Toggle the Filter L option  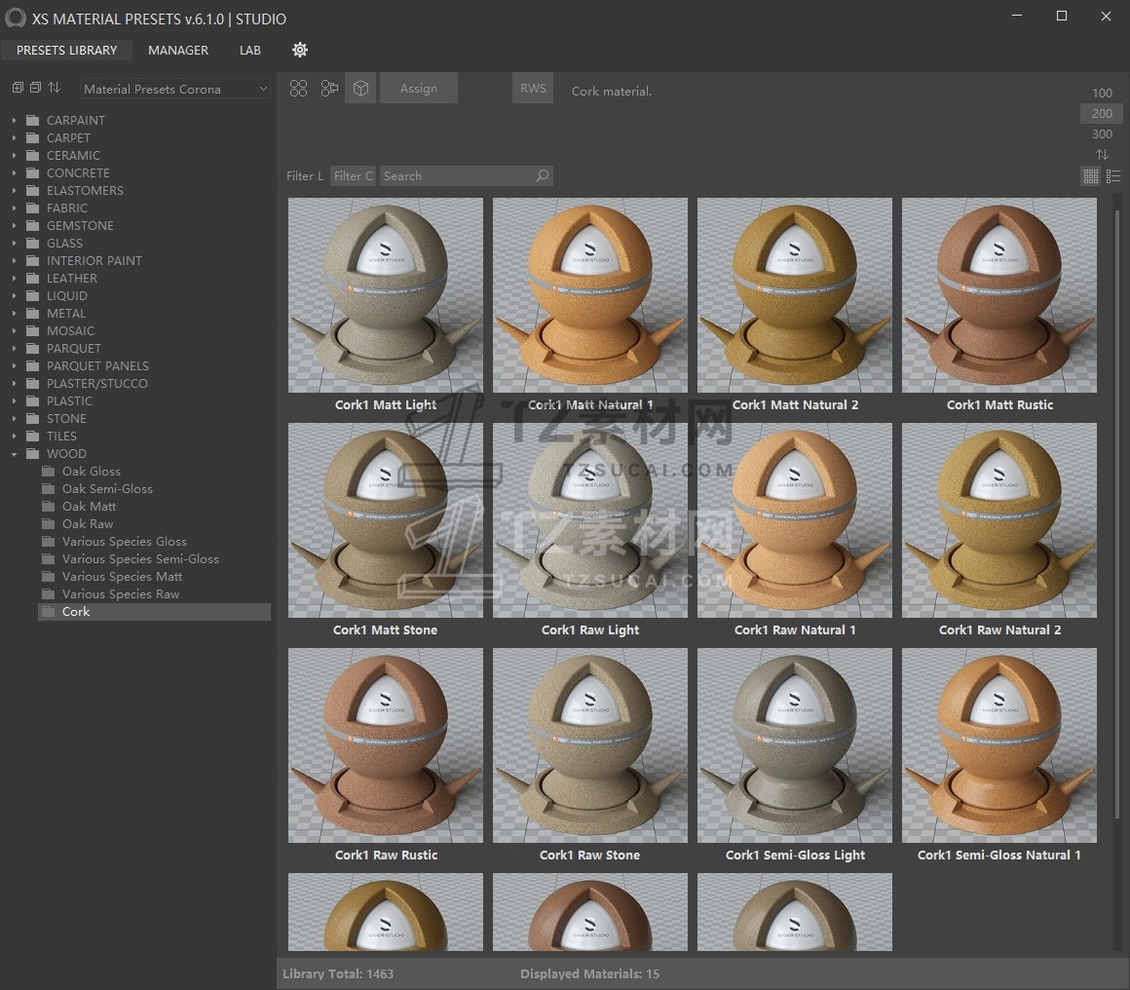click(304, 176)
